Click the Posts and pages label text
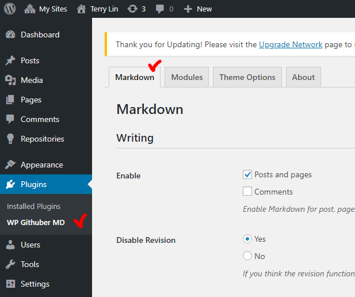The width and height of the screenshot is (355, 297). (x=283, y=174)
